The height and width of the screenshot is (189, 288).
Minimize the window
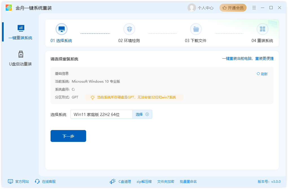263,8
